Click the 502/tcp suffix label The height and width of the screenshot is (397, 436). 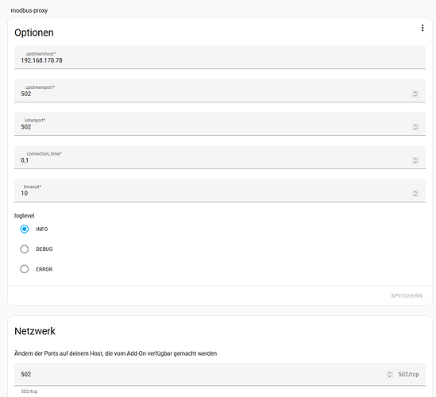(408, 375)
